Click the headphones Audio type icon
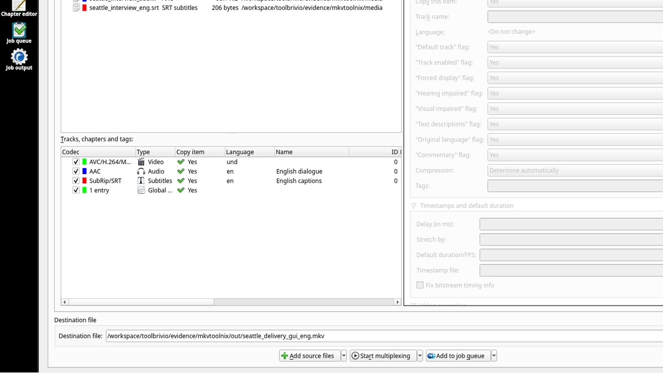This screenshot has width=663, height=373. point(141,171)
